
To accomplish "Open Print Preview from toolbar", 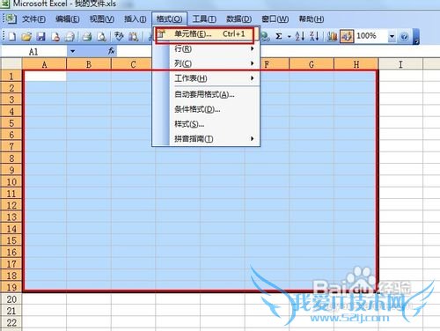I will pos(101,37).
